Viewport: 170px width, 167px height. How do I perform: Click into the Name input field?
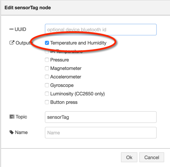coord(101,133)
